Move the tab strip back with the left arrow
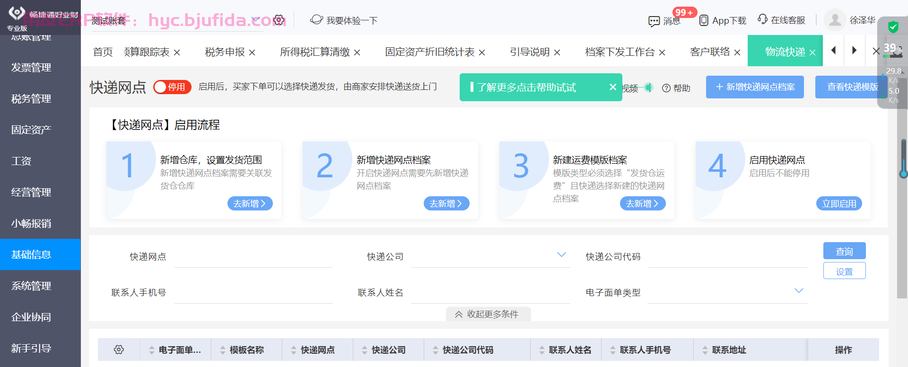The height and width of the screenshot is (367, 908). click(834, 50)
